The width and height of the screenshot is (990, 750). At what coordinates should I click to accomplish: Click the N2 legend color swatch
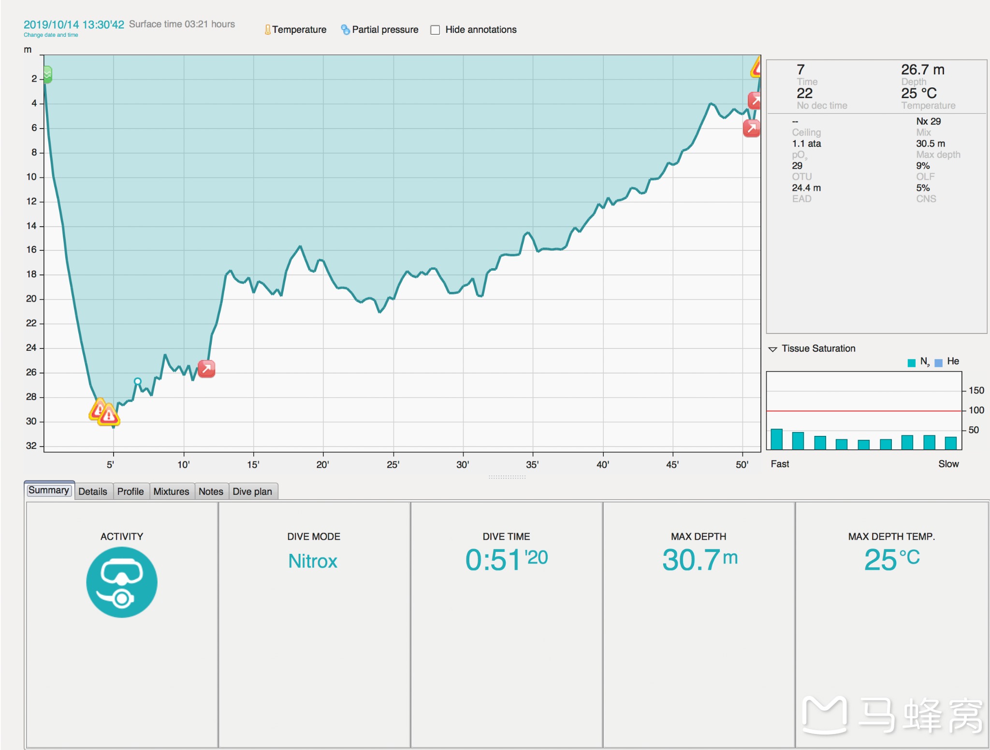[912, 363]
